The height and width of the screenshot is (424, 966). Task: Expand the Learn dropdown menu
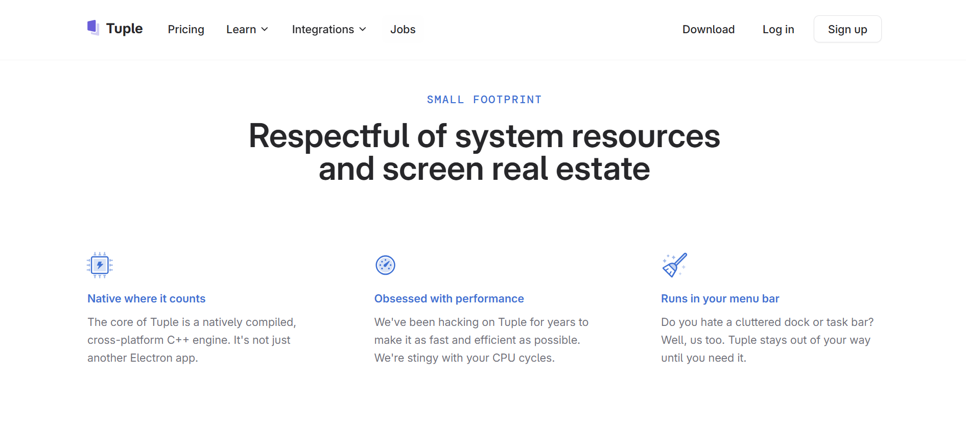247,30
